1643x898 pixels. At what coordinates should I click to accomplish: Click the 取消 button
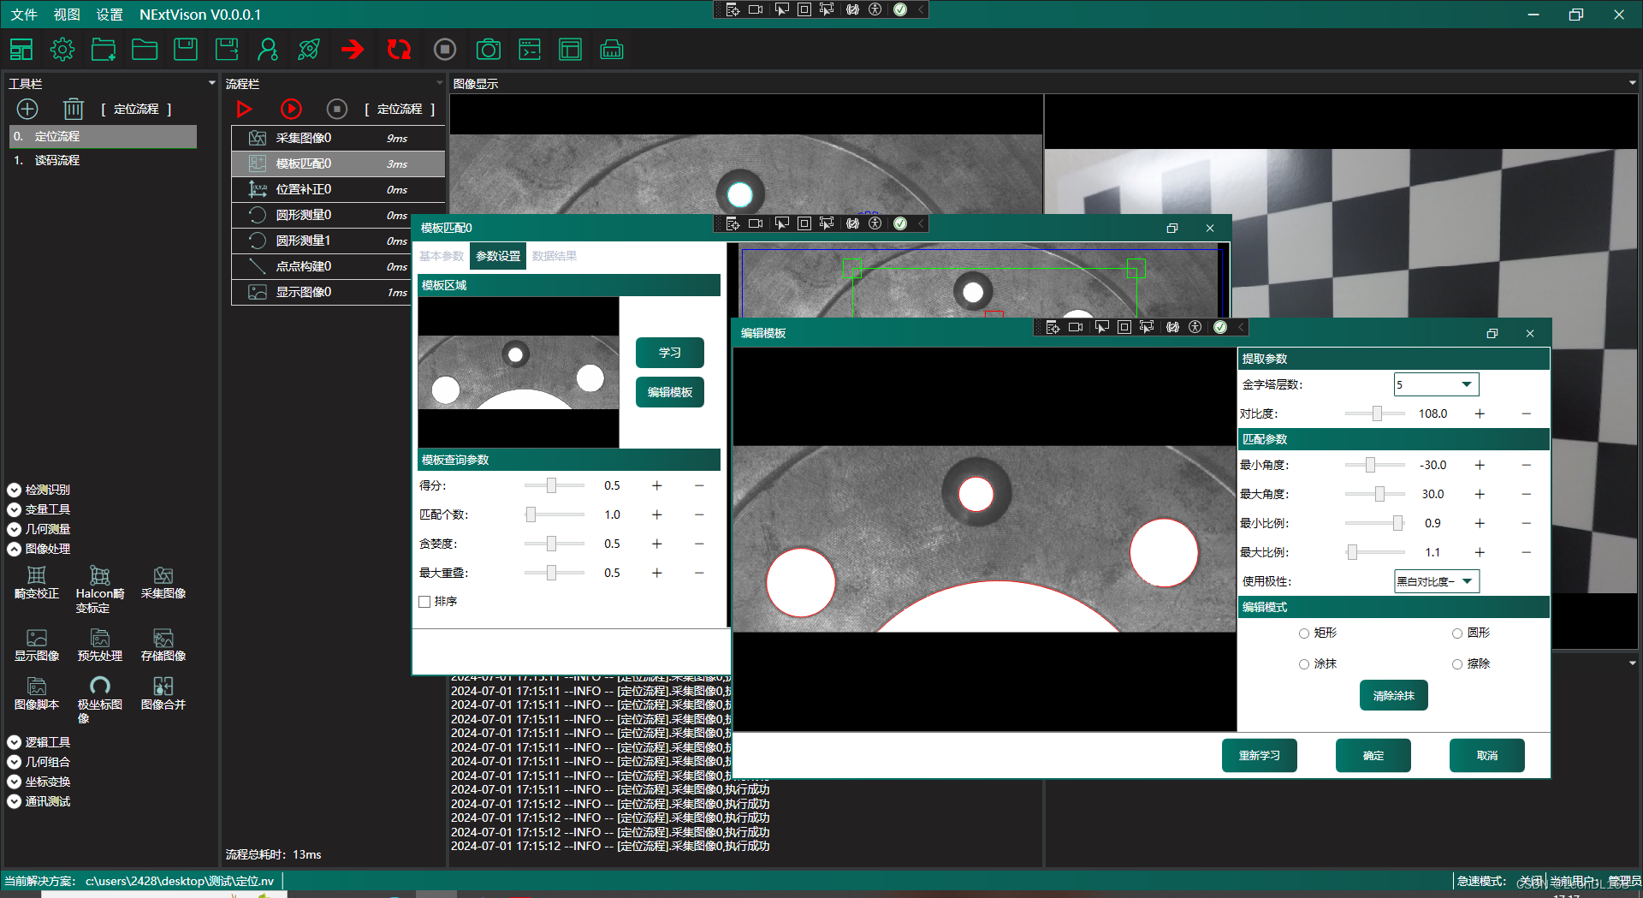(1487, 756)
